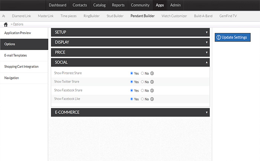Select No for Show Twitter Share
The height and width of the screenshot is (161, 260).
click(142, 82)
